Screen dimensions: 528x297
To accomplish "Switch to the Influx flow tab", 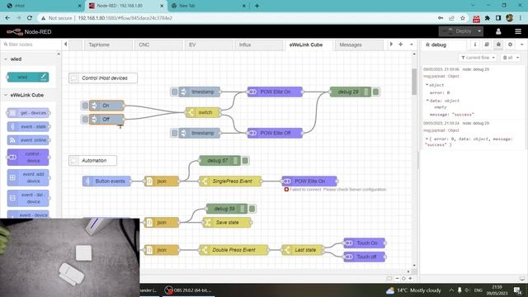I will (x=258, y=45).
